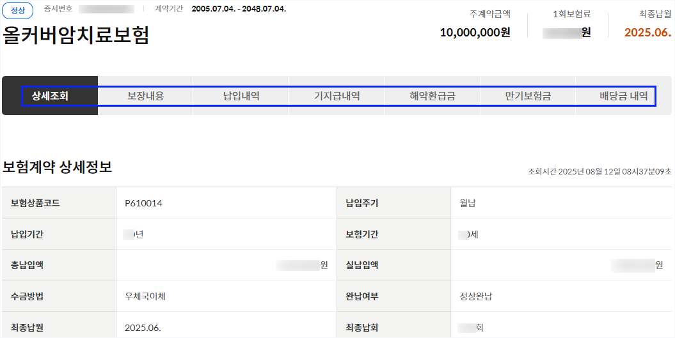Click the 월납 payment cycle value
The width and height of the screenshot is (675, 338).
click(468, 203)
